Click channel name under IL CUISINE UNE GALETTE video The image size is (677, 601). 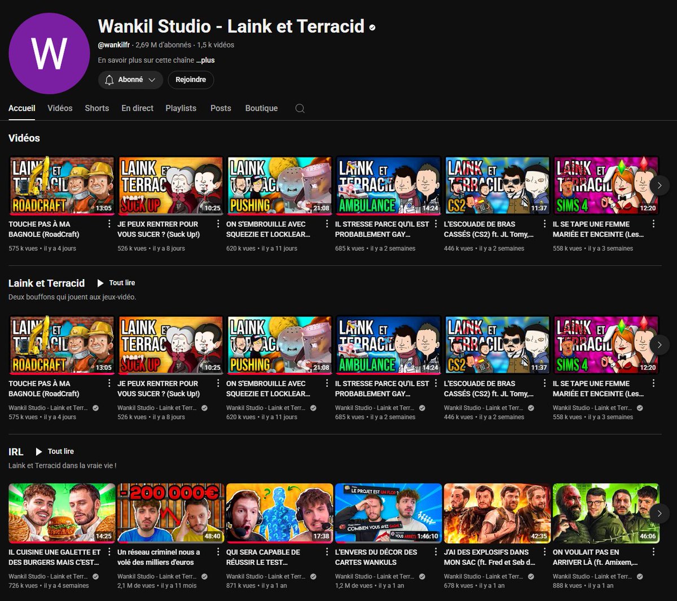click(49, 577)
